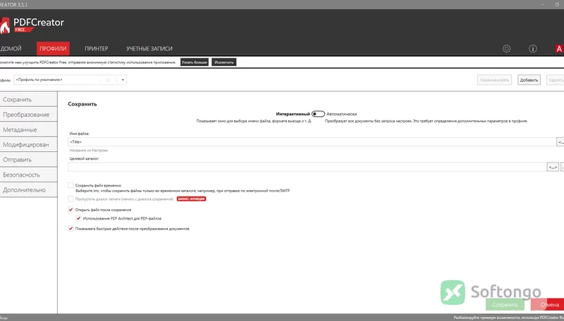
Task: Click the red Отмена button
Action: (548, 305)
